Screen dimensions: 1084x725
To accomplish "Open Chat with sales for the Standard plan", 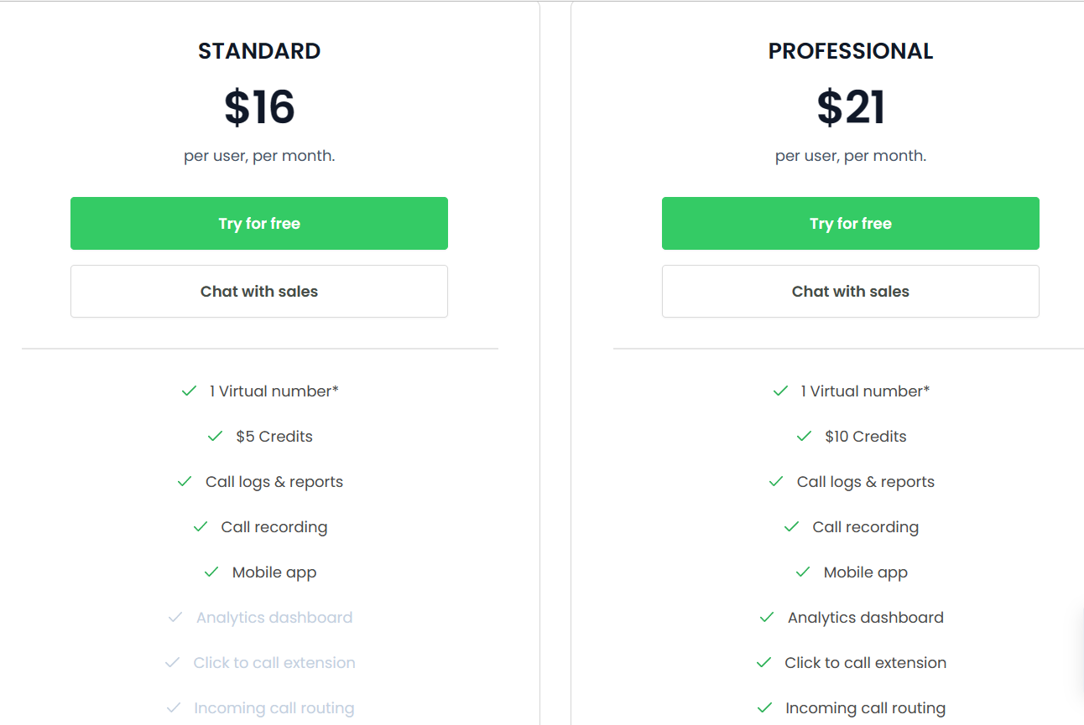I will [258, 291].
